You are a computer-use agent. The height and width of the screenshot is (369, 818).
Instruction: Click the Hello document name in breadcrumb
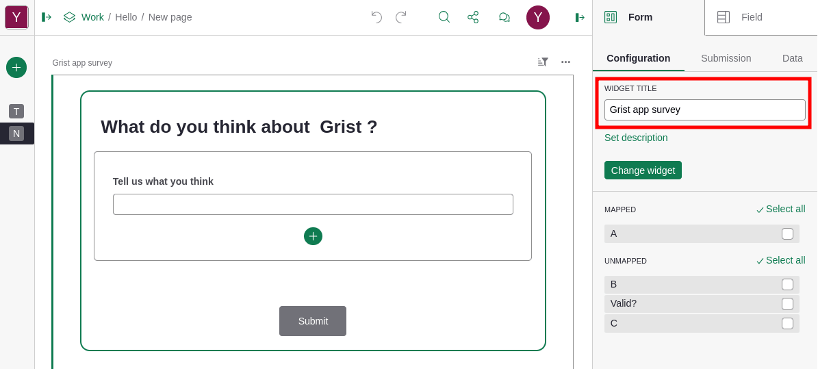(126, 17)
